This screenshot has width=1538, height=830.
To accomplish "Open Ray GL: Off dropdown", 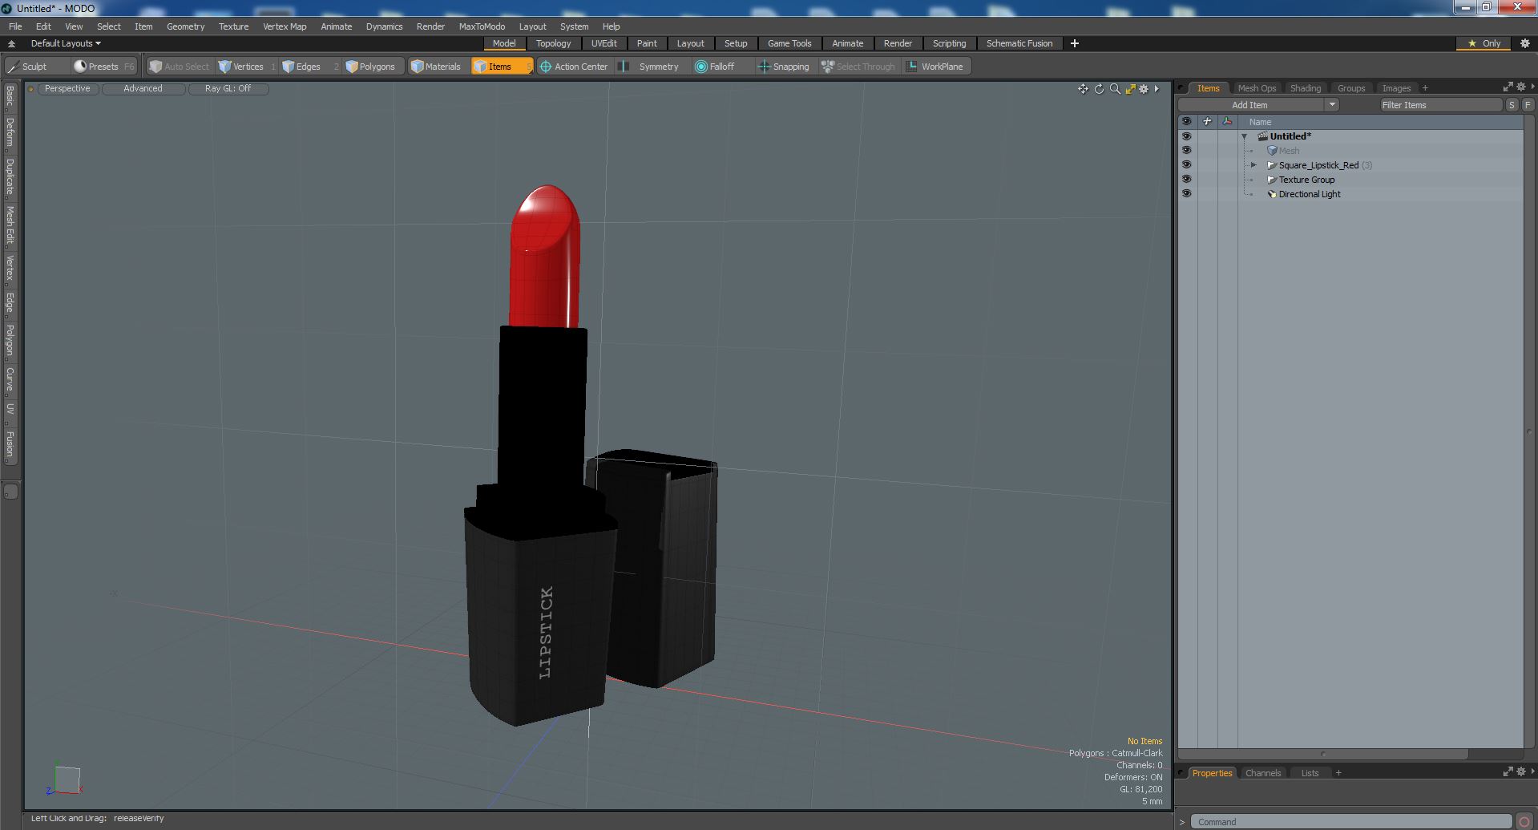I will pos(228,89).
